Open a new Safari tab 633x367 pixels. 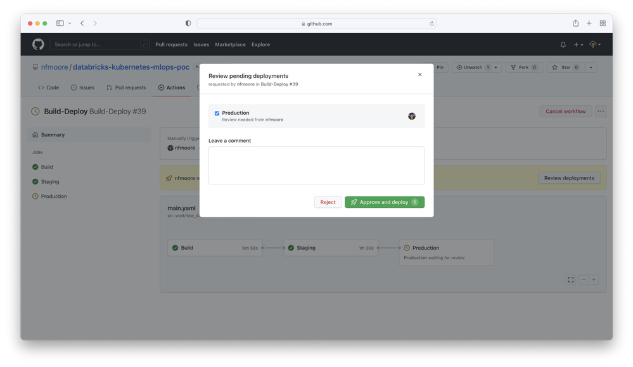[x=589, y=23]
